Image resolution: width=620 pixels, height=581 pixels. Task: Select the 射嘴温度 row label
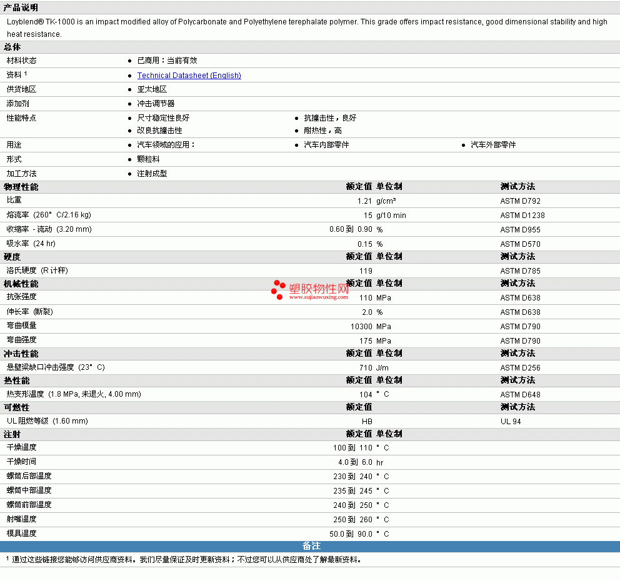[22, 519]
